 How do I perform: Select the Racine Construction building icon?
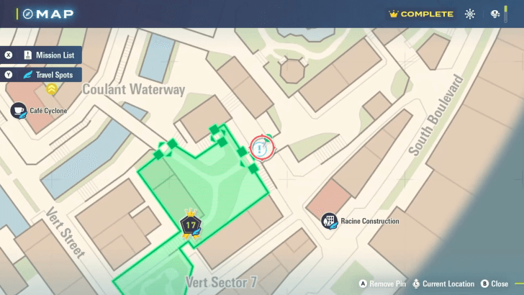329,221
